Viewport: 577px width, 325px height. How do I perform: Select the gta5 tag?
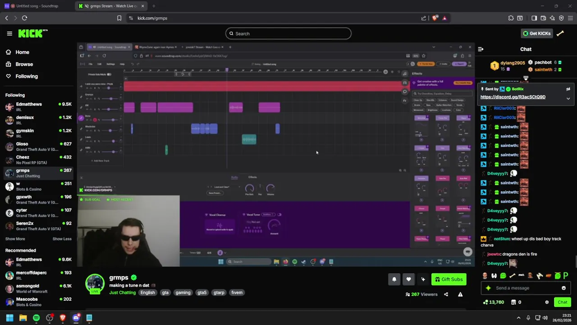point(202,292)
